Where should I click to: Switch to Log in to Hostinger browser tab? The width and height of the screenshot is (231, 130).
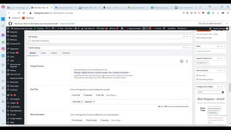coord(18,8)
